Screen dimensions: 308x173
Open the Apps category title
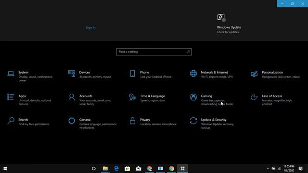click(22, 96)
